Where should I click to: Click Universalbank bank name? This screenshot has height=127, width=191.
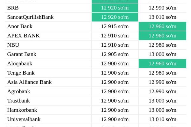(x=24, y=119)
